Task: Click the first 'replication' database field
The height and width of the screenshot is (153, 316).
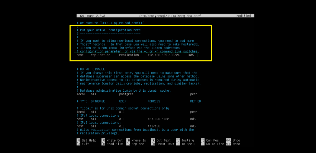Action: pos(101,55)
